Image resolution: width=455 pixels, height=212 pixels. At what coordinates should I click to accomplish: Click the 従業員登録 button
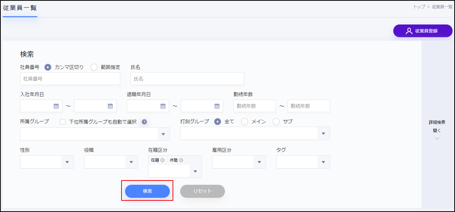coord(422,31)
